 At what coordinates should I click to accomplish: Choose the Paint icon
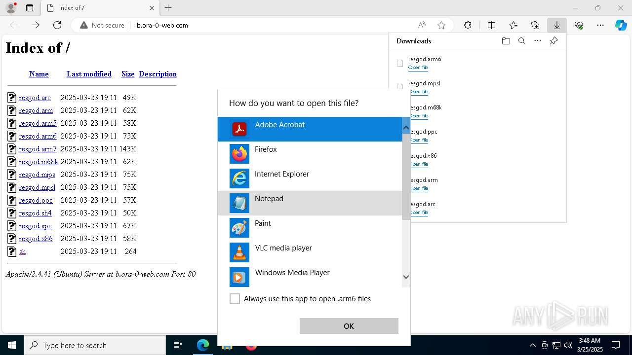pos(239,228)
